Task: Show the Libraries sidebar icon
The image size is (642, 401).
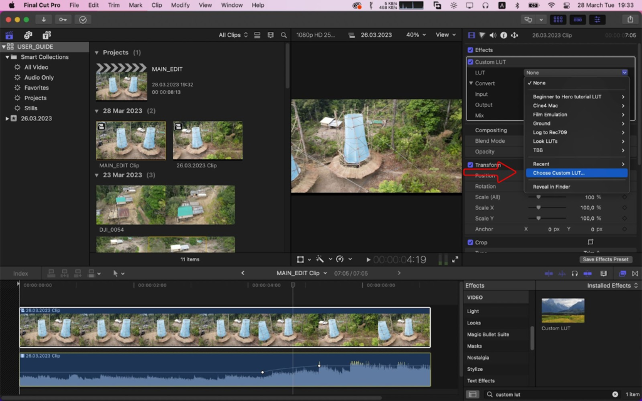Action: pyautogui.click(x=9, y=35)
